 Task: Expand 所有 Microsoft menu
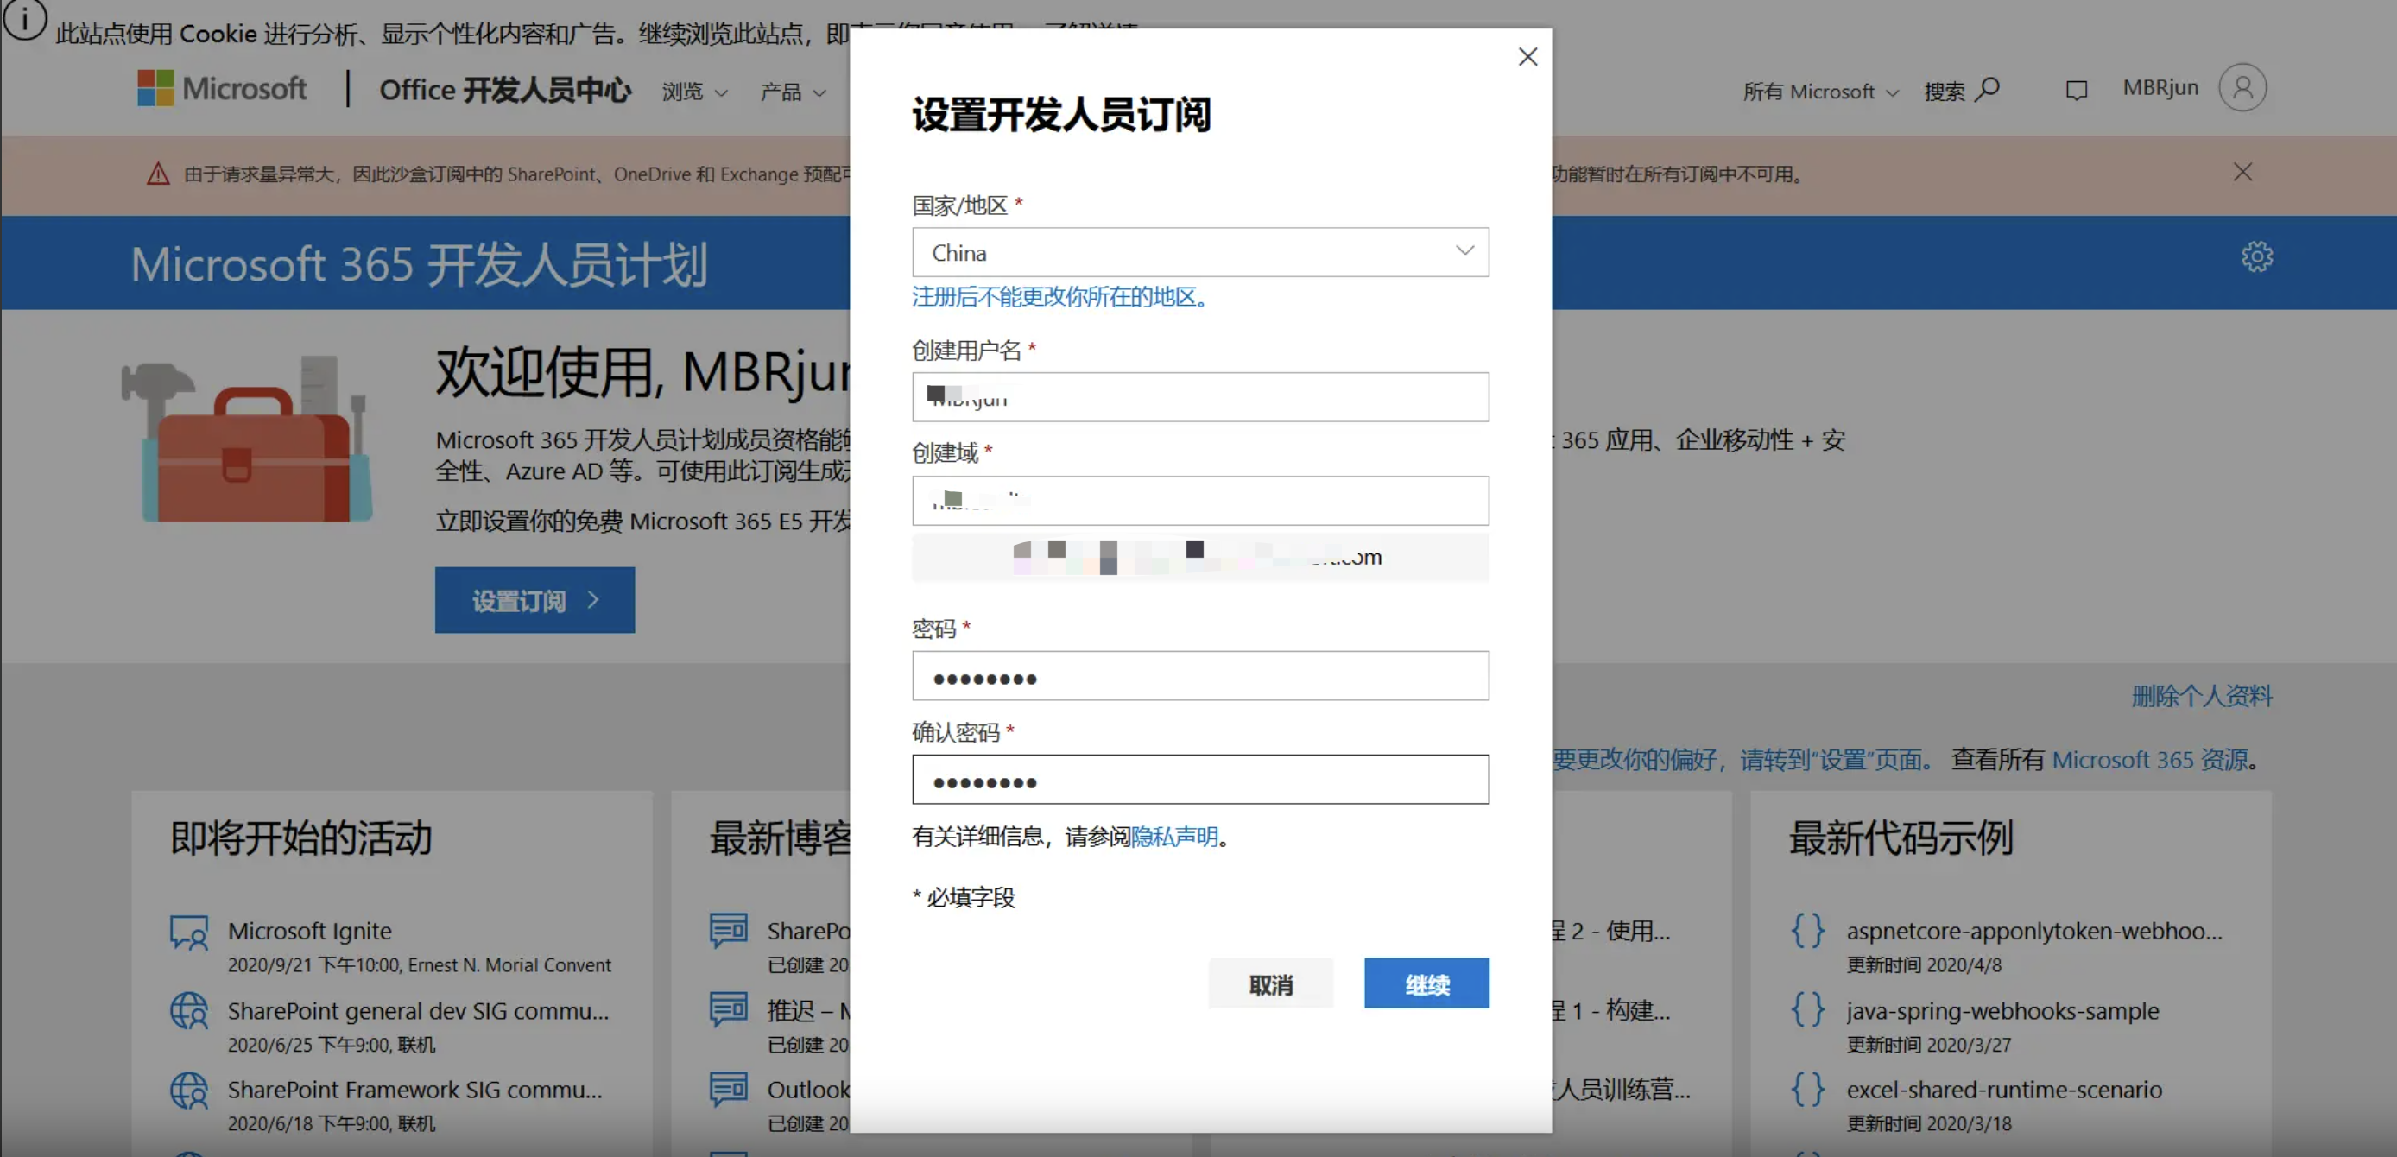(1820, 92)
